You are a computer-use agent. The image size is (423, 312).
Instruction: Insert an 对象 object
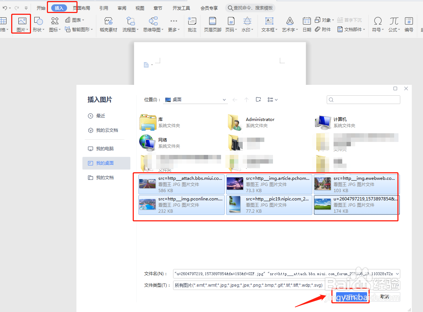coord(324,20)
